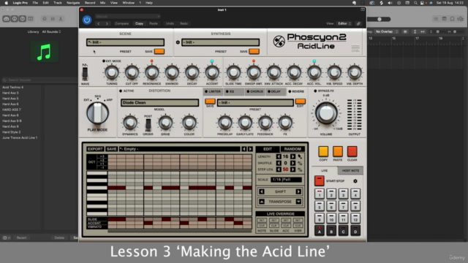Image resolution: width=468 pixels, height=263 pixels.
Task: Switch to the HOST NOTE tab
Action: tap(350, 170)
